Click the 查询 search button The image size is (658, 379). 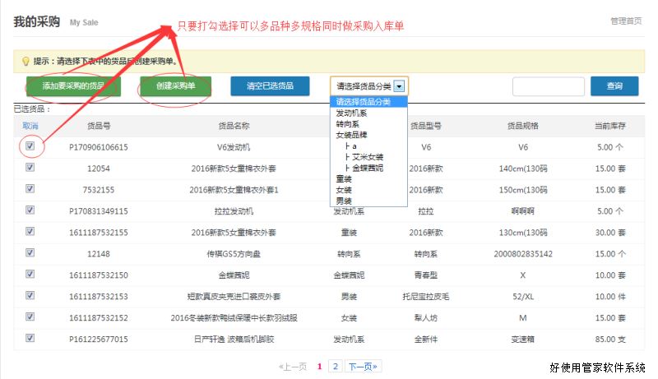(614, 86)
